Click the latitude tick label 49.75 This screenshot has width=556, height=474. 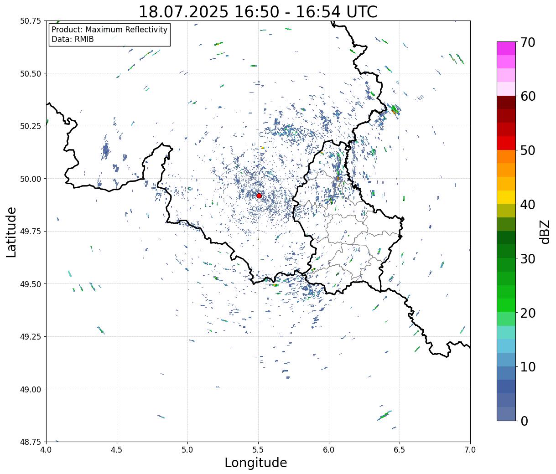[x=31, y=232]
